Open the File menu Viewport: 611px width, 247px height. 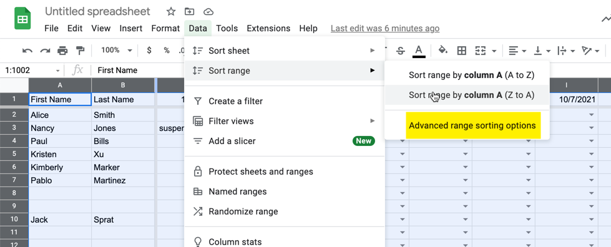point(51,29)
